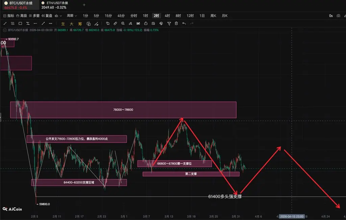346x220 pixels.
Task: Take a chart screenshot with camera icon
Action: 338,16
